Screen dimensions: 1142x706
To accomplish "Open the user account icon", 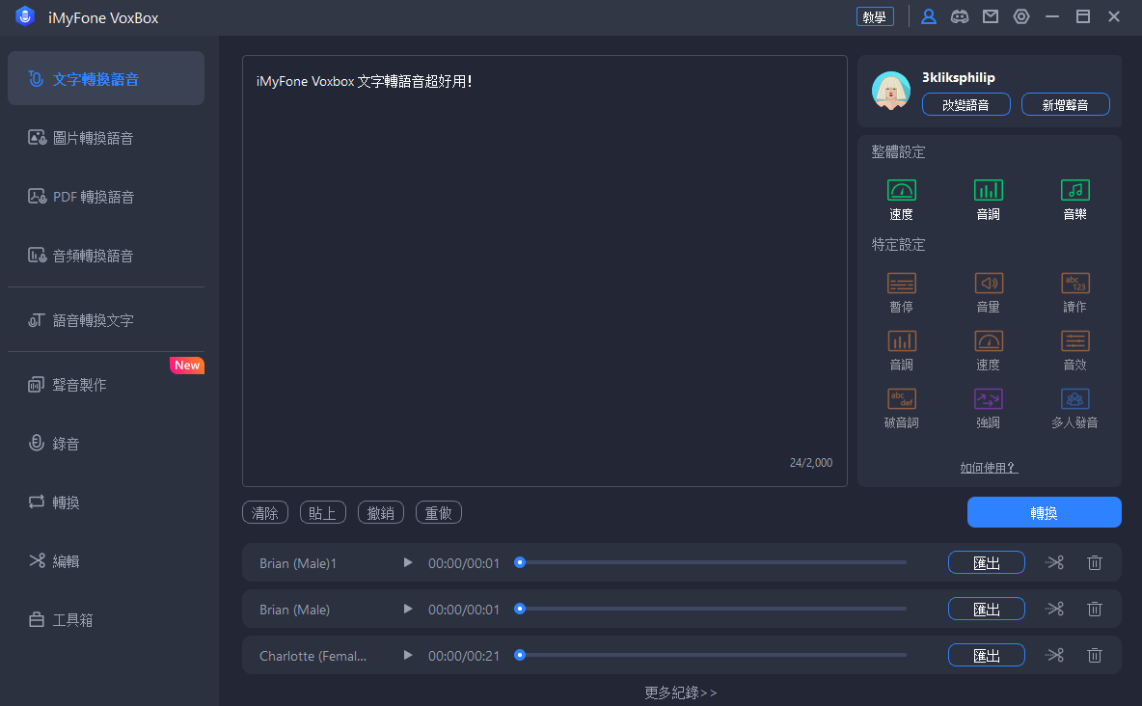I will (929, 16).
